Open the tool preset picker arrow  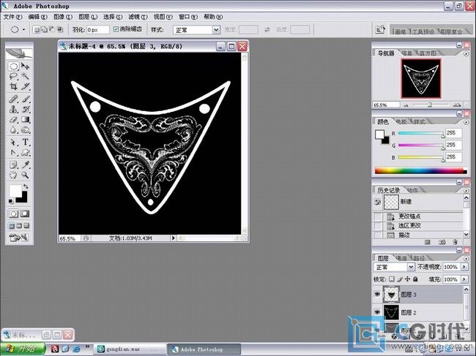pyautogui.click(x=23, y=30)
